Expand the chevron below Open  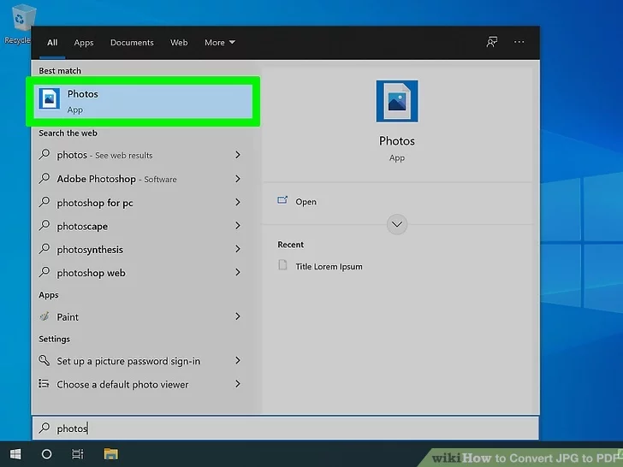396,225
